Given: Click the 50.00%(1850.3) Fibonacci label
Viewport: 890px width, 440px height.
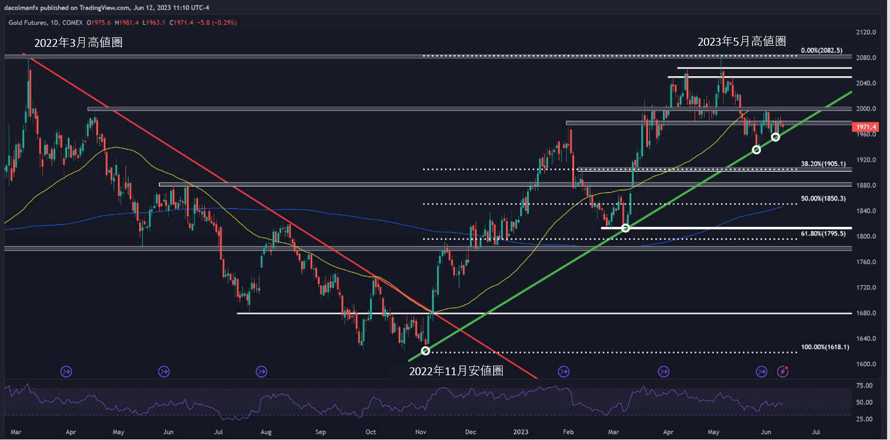Looking at the screenshot, I should click(823, 198).
